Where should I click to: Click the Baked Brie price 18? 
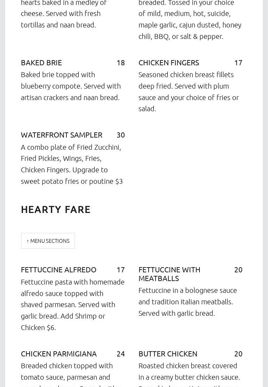coord(120,63)
